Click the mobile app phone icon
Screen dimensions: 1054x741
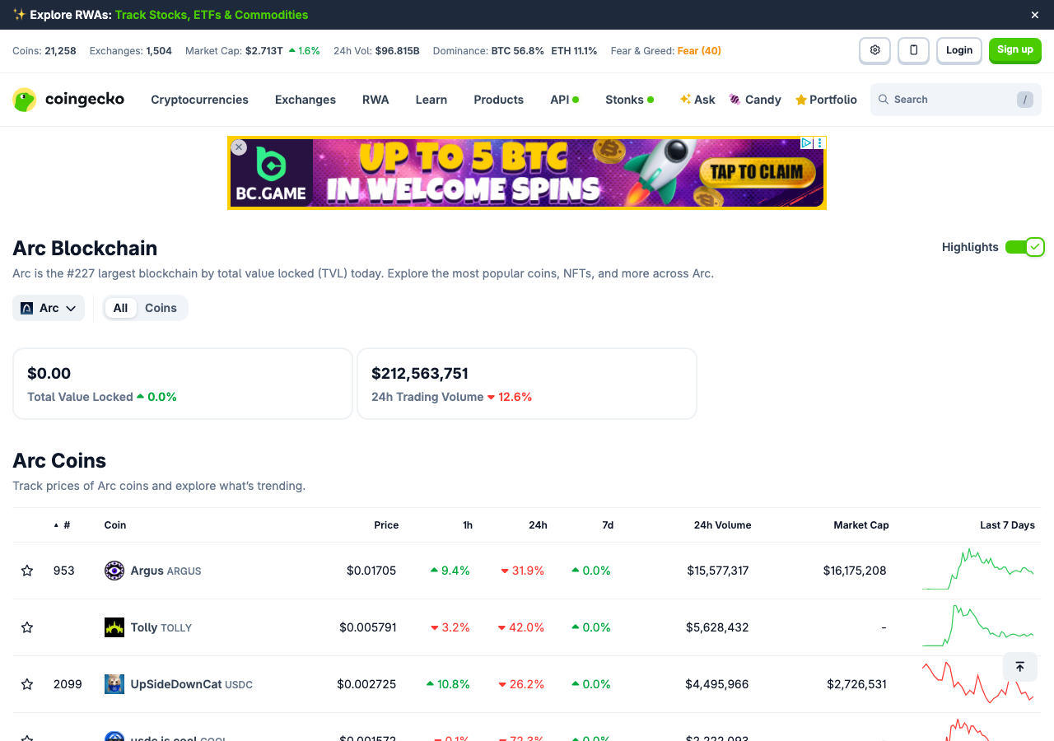tap(913, 50)
